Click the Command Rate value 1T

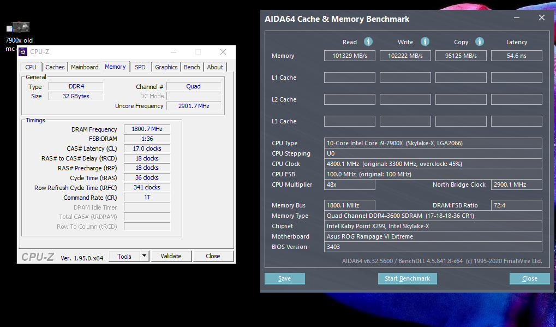147,197
